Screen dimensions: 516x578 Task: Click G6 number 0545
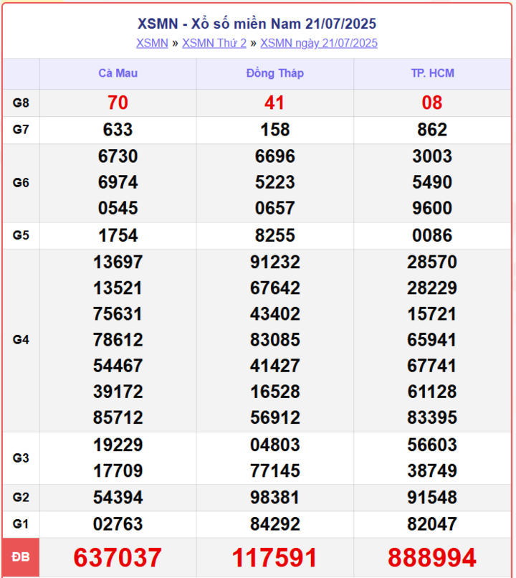(118, 208)
